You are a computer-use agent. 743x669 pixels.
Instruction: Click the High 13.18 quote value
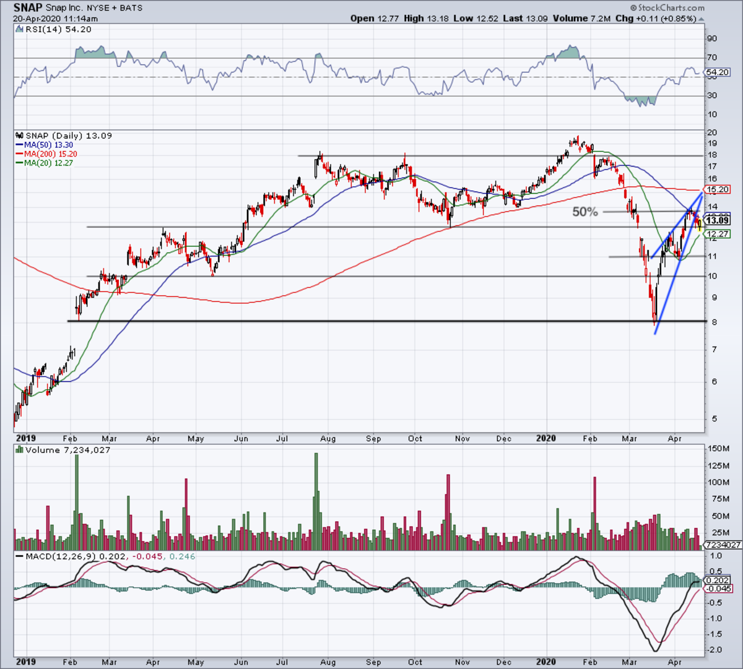[426, 19]
